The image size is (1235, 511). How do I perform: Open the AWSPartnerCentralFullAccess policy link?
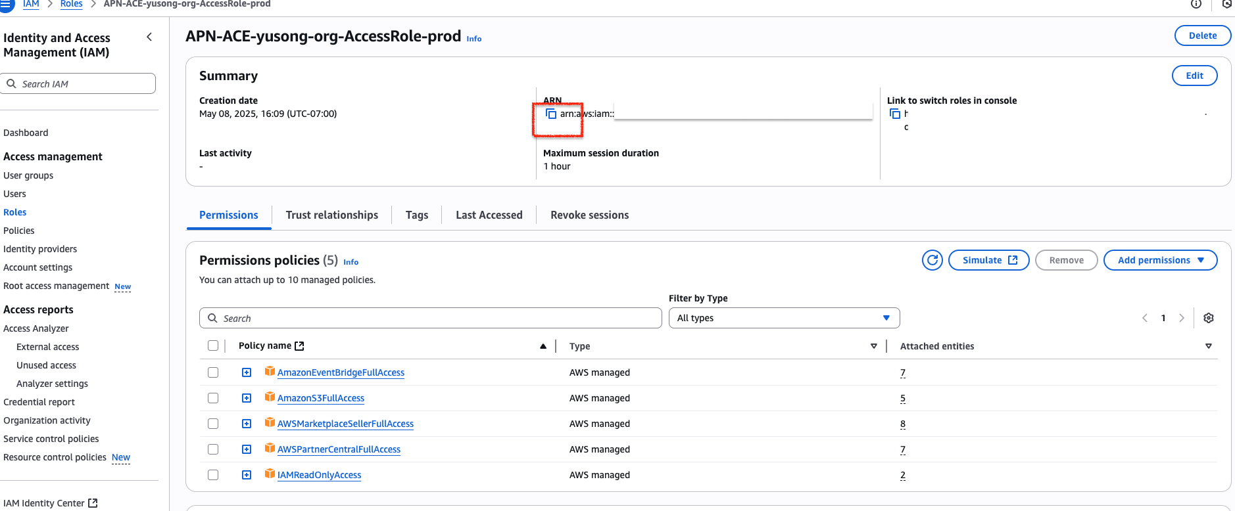(x=339, y=449)
